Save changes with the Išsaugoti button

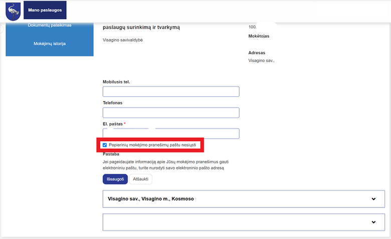115,179
